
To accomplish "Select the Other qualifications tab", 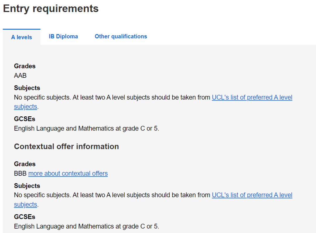I will (121, 37).
